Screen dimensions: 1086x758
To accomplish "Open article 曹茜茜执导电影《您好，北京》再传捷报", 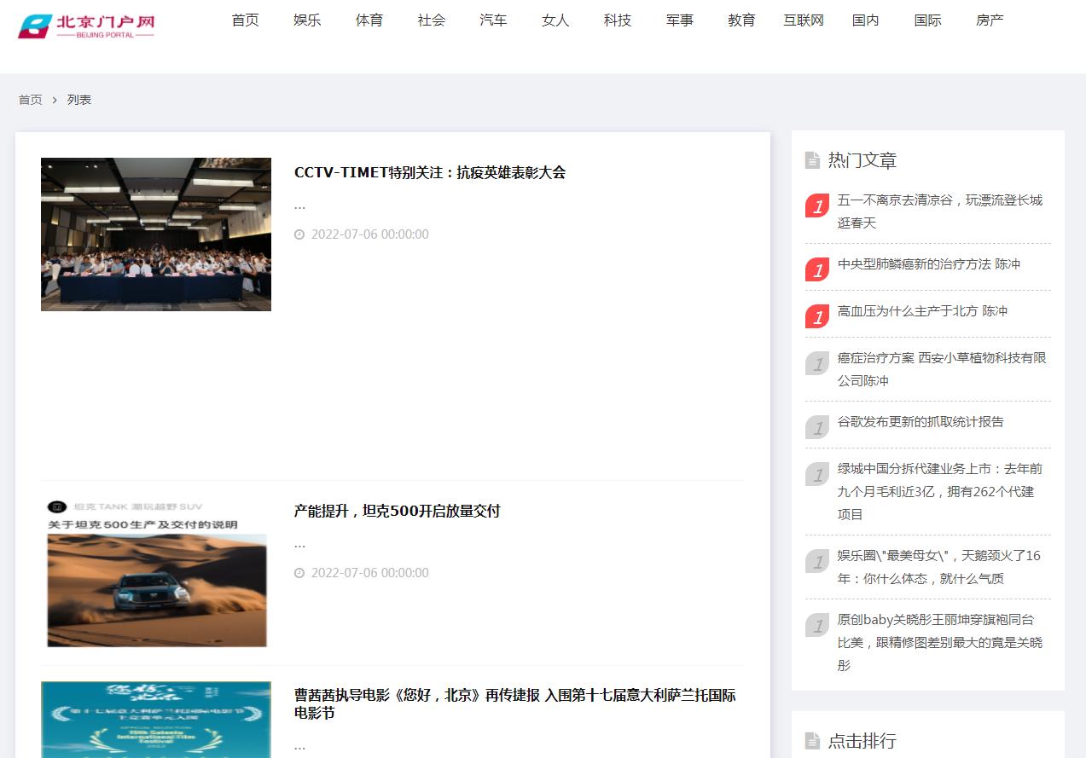I will (515, 704).
